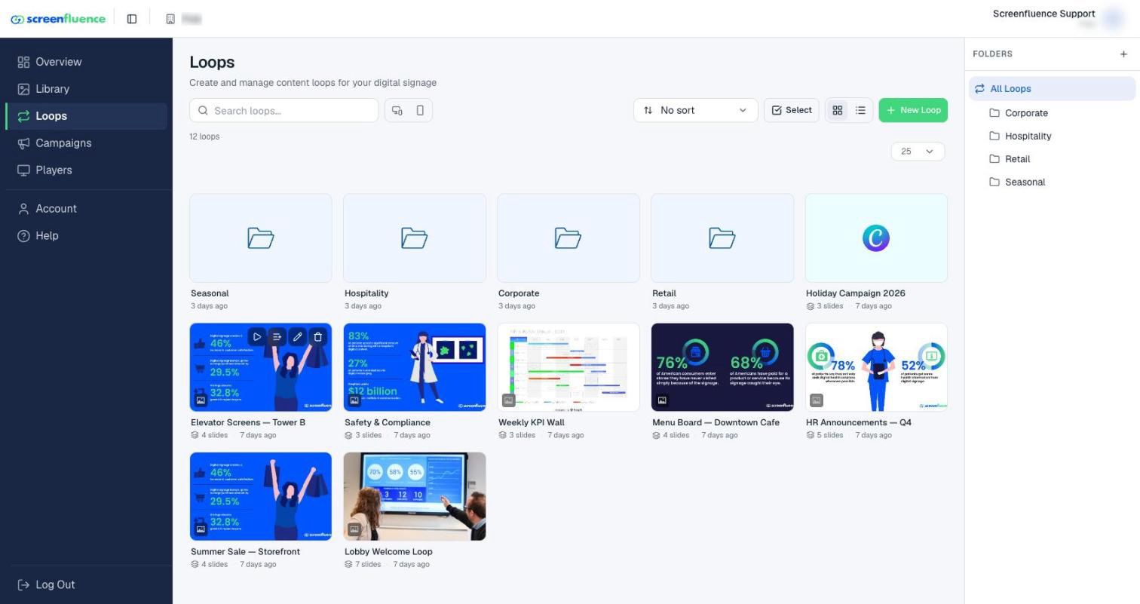The image size is (1140, 604).
Task: Add a new folder with plus icon
Action: [1123, 54]
